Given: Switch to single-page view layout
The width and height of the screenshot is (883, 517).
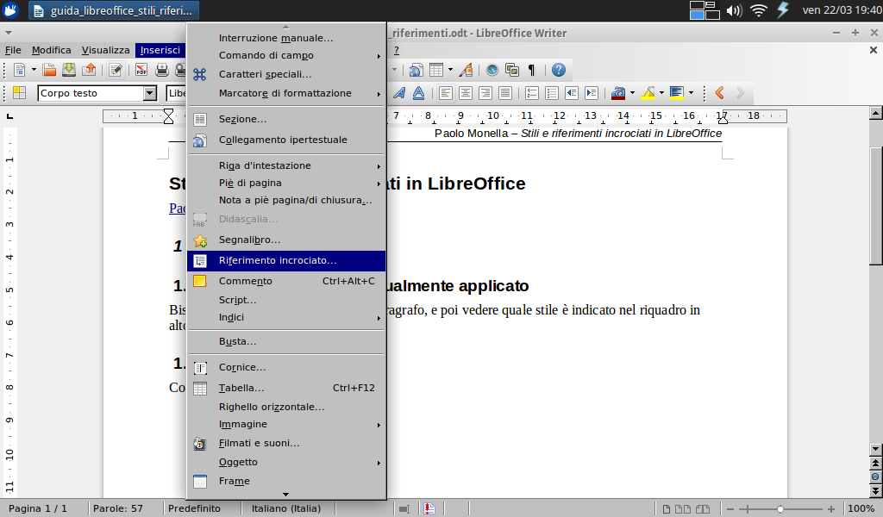Looking at the screenshot, I should (x=667, y=509).
